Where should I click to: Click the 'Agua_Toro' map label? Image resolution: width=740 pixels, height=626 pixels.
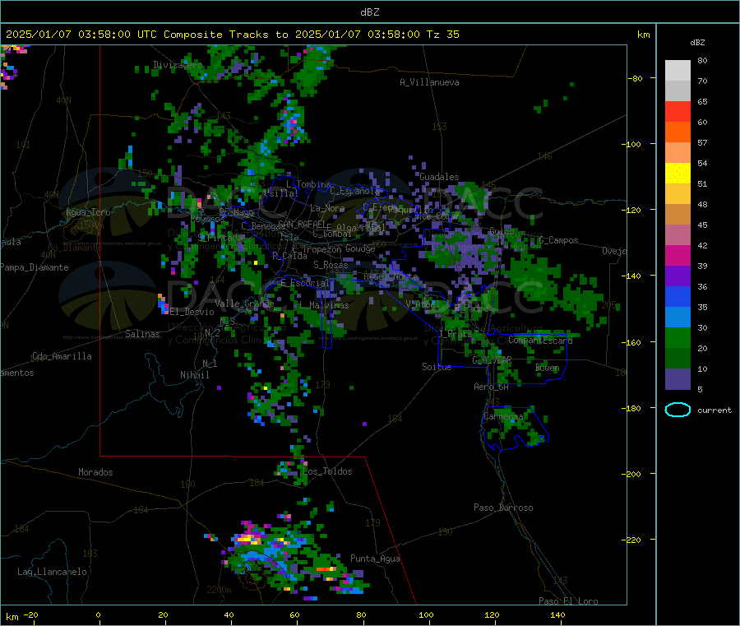(88, 212)
